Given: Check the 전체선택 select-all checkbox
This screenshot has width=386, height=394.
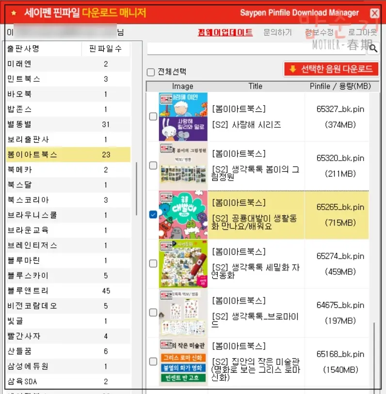Looking at the screenshot, I should [151, 72].
